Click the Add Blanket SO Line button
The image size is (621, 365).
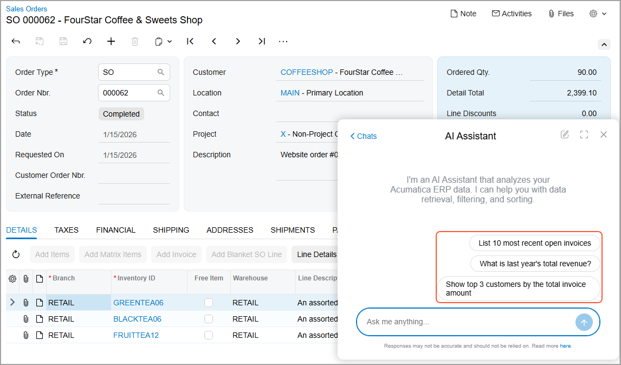(247, 254)
